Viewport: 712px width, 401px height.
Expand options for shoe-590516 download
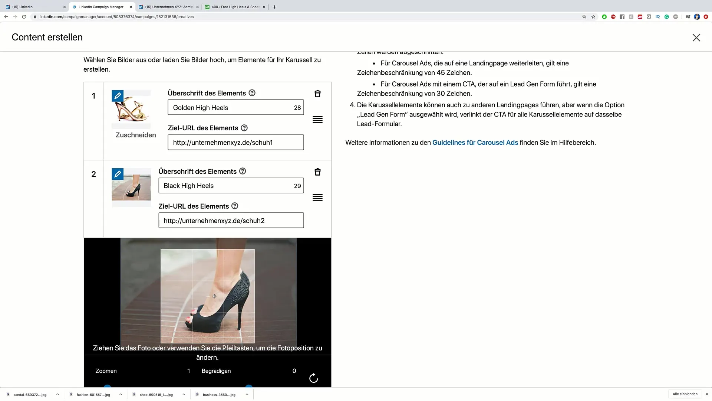pos(184,394)
